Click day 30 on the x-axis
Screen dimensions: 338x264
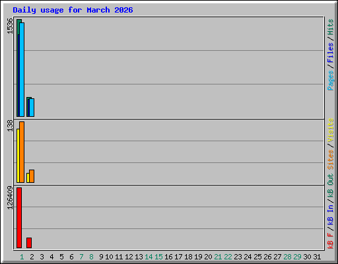[307, 257]
